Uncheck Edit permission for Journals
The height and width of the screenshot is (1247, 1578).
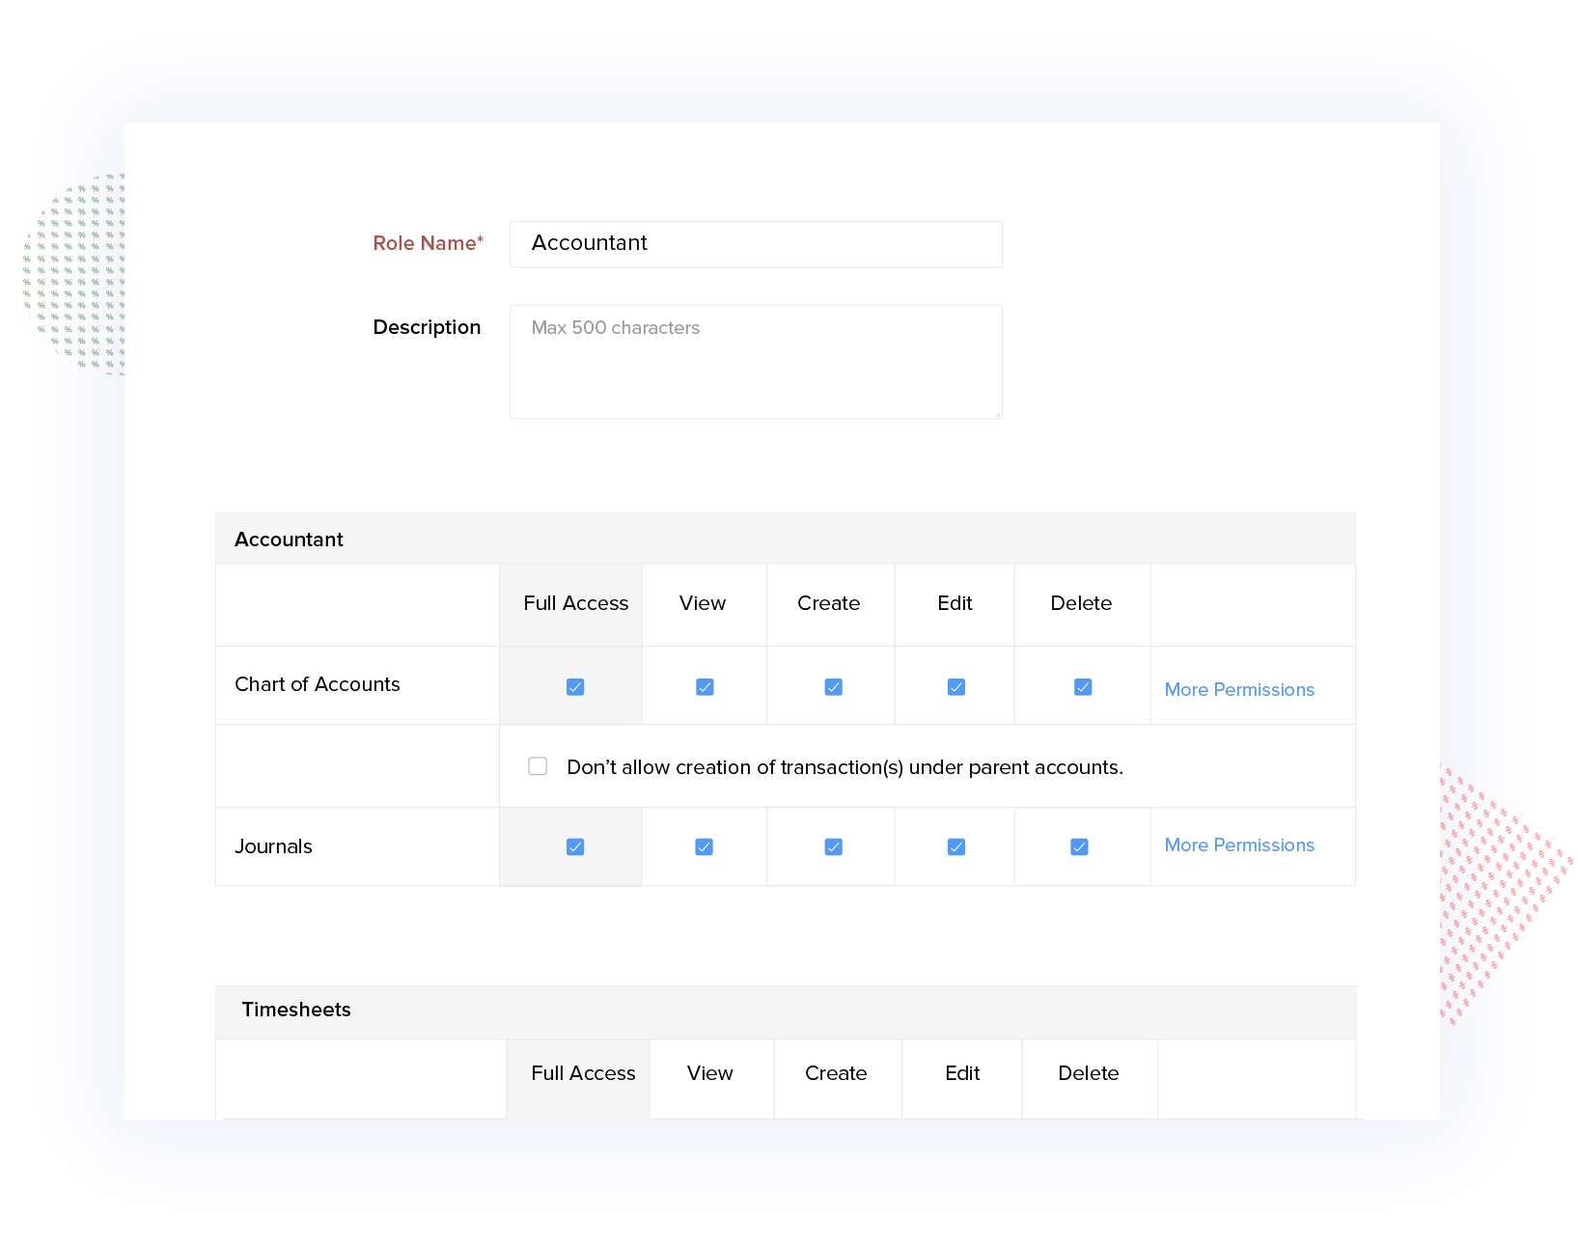point(955,846)
